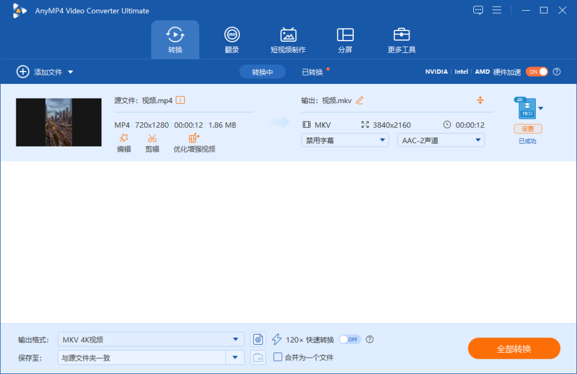This screenshot has width=577, height=374.
Task: Enable the 120× 快速转换 toggle
Action: [x=350, y=340]
